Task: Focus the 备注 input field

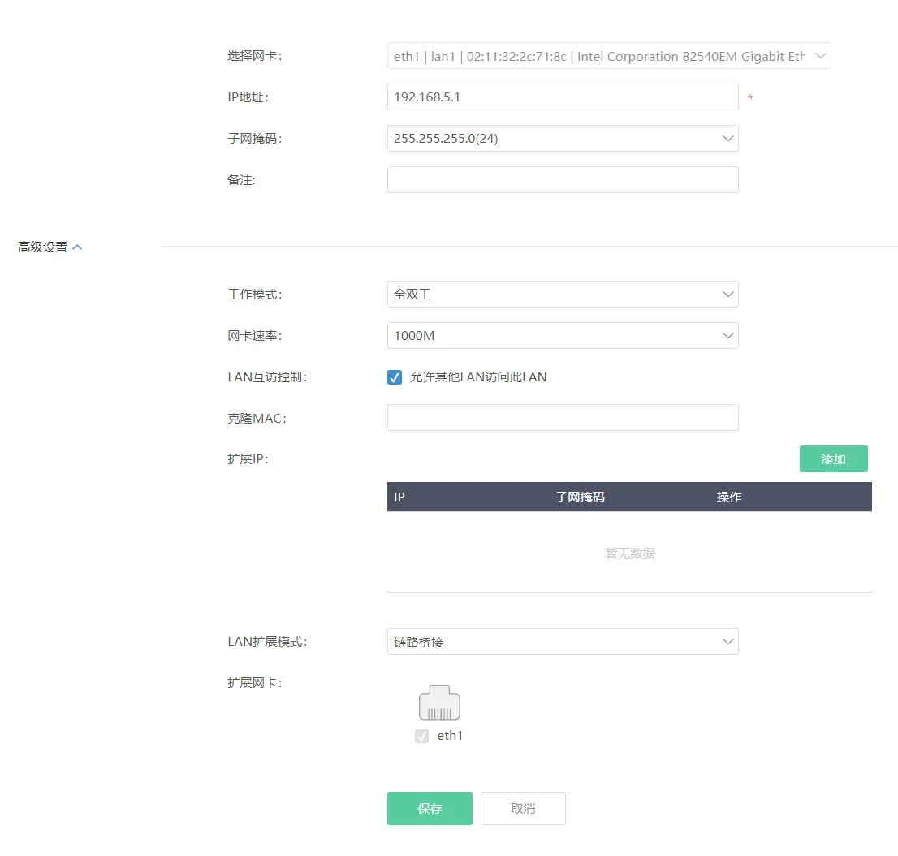Action: tap(563, 179)
